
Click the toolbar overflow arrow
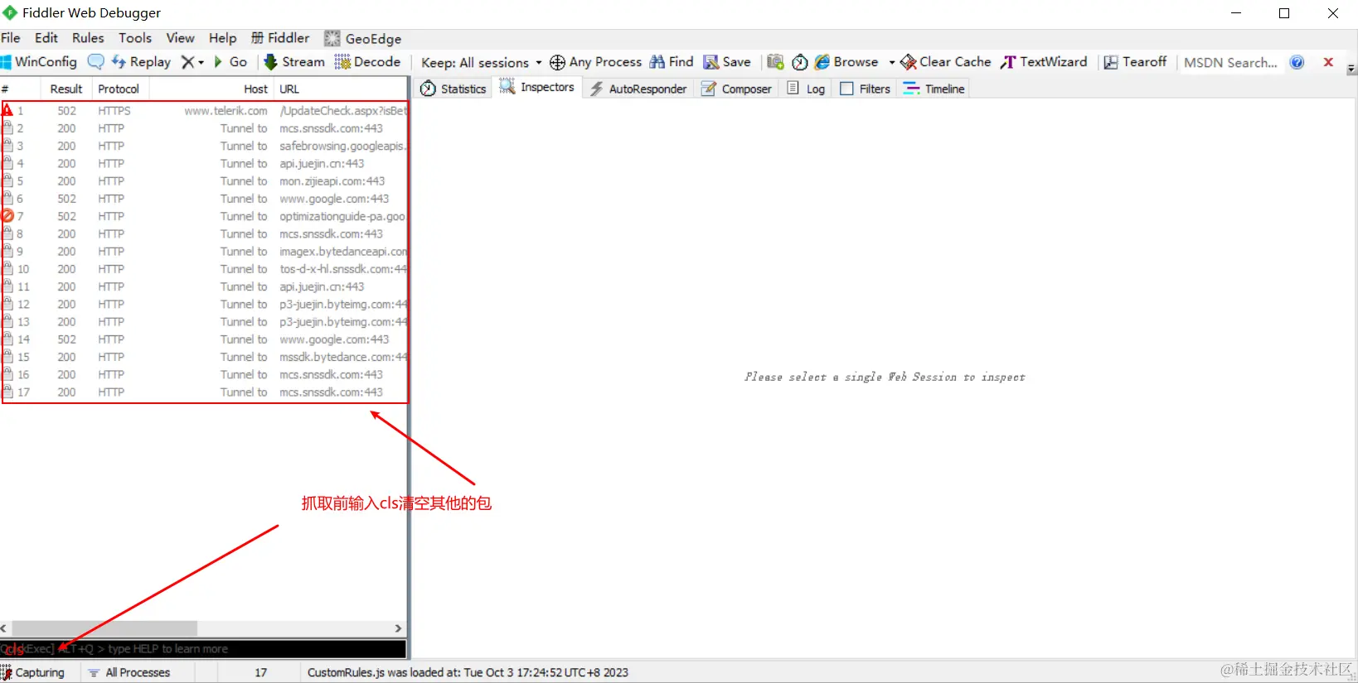[1351, 70]
